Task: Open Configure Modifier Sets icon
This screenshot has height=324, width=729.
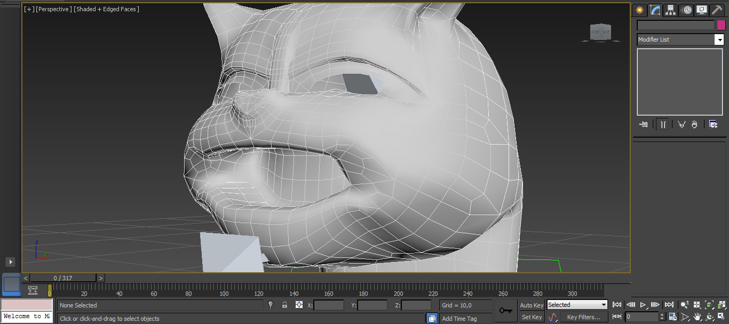Action: 713,124
